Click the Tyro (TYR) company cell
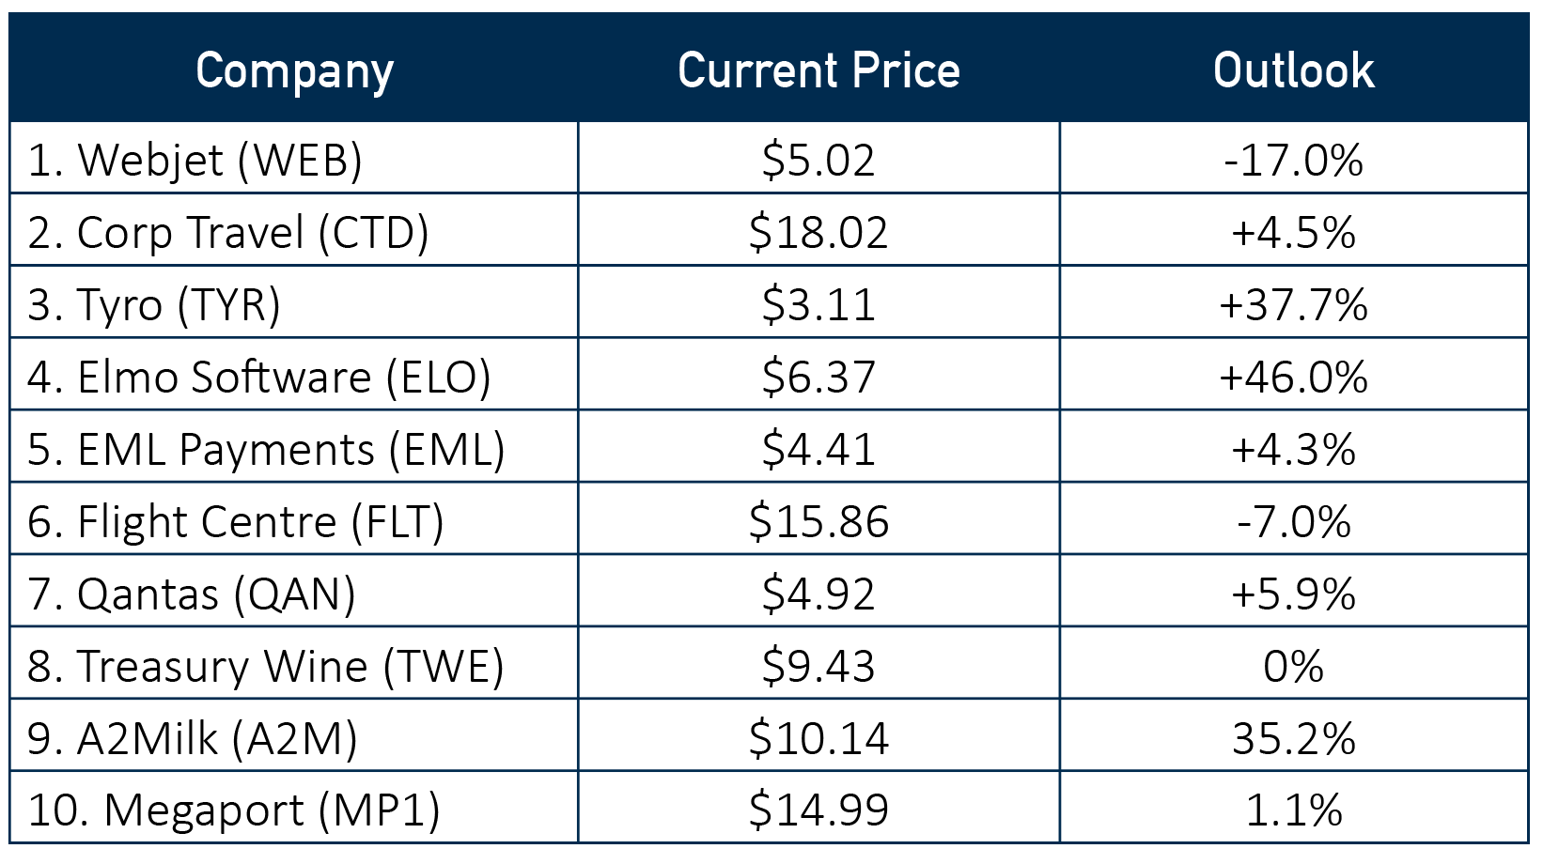 coord(154,304)
